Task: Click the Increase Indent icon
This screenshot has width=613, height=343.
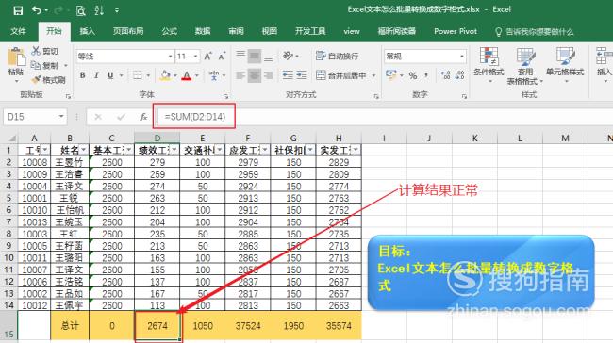Action: pos(302,75)
